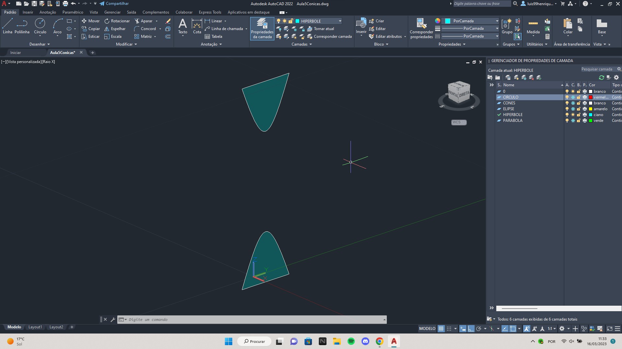Open the Padrão (Standard) ribbon tab

(10, 12)
